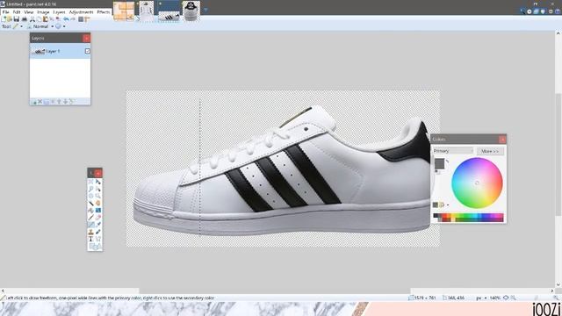Select the Rectangle Select tool
This screenshot has height=316, width=562.
click(91, 182)
